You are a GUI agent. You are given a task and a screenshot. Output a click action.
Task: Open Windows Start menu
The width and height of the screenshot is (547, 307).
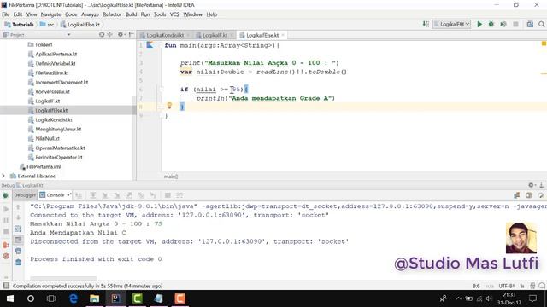pyautogui.click(x=9, y=298)
